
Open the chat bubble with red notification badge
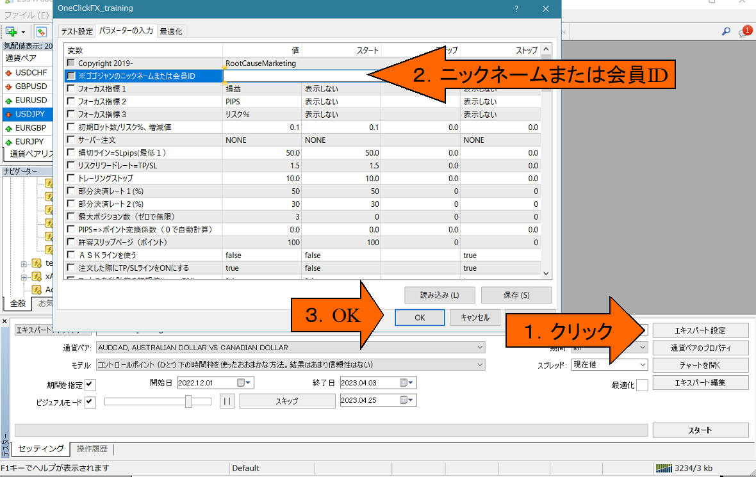pyautogui.click(x=744, y=32)
